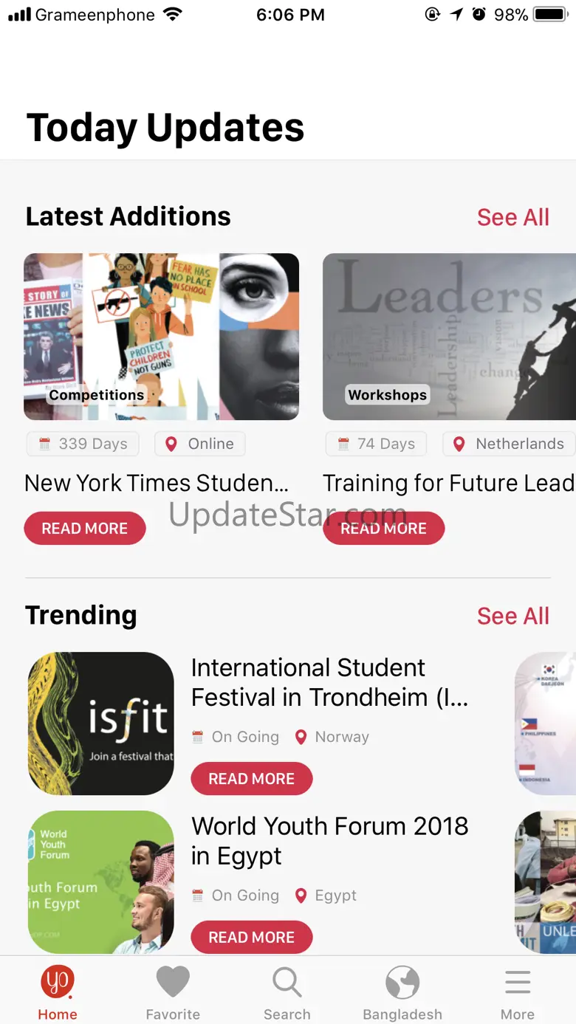Open the isfit festival thumbnail

click(101, 724)
